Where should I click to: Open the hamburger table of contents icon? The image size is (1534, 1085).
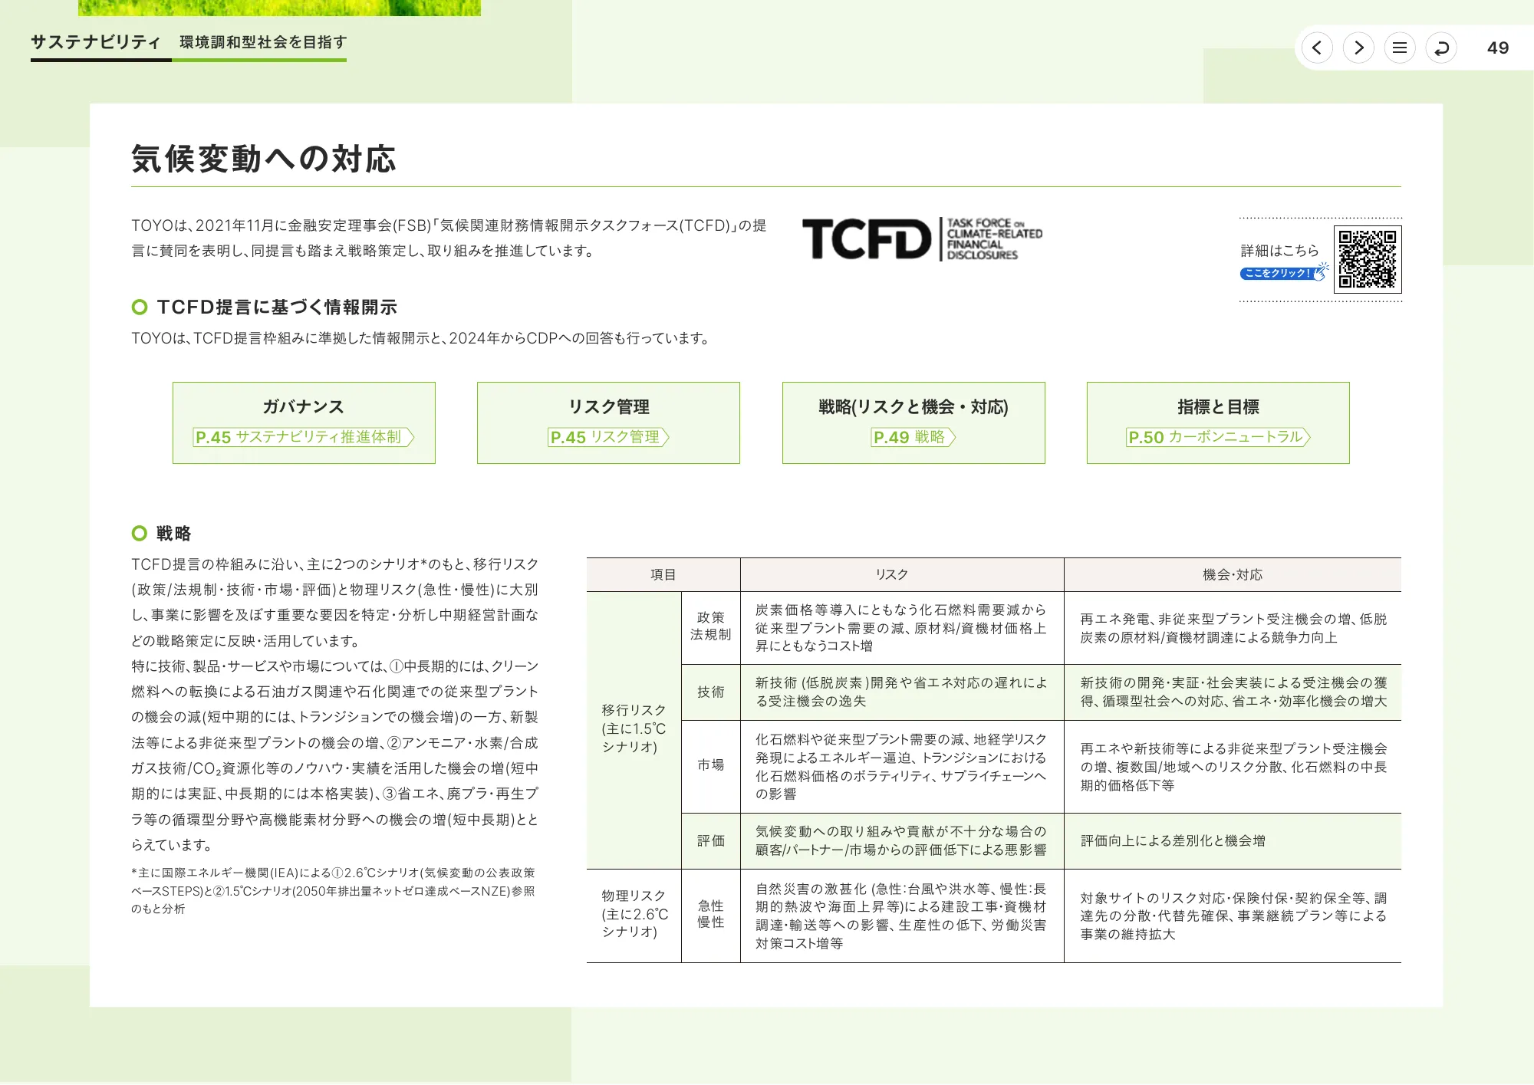tap(1400, 48)
